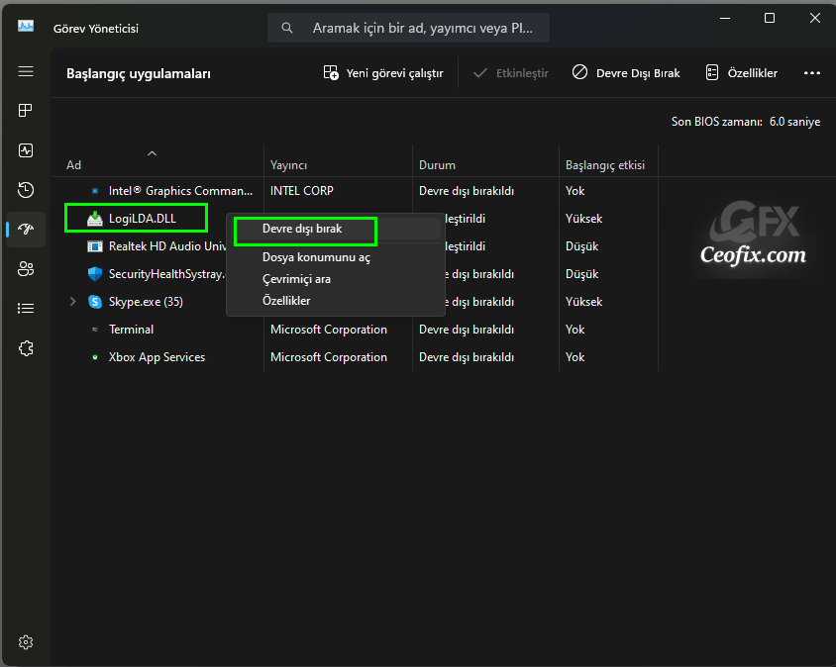This screenshot has width=836, height=667.
Task: Select the 'SecurityHealthSystray' row name
Action: click(166, 274)
